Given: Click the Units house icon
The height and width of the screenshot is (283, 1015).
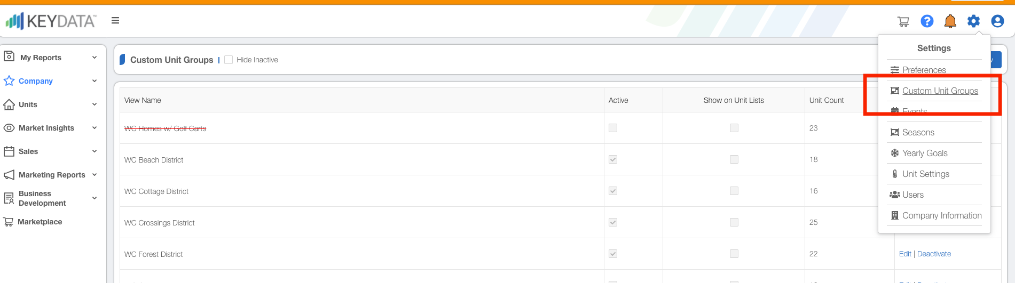Looking at the screenshot, I should pos(9,104).
